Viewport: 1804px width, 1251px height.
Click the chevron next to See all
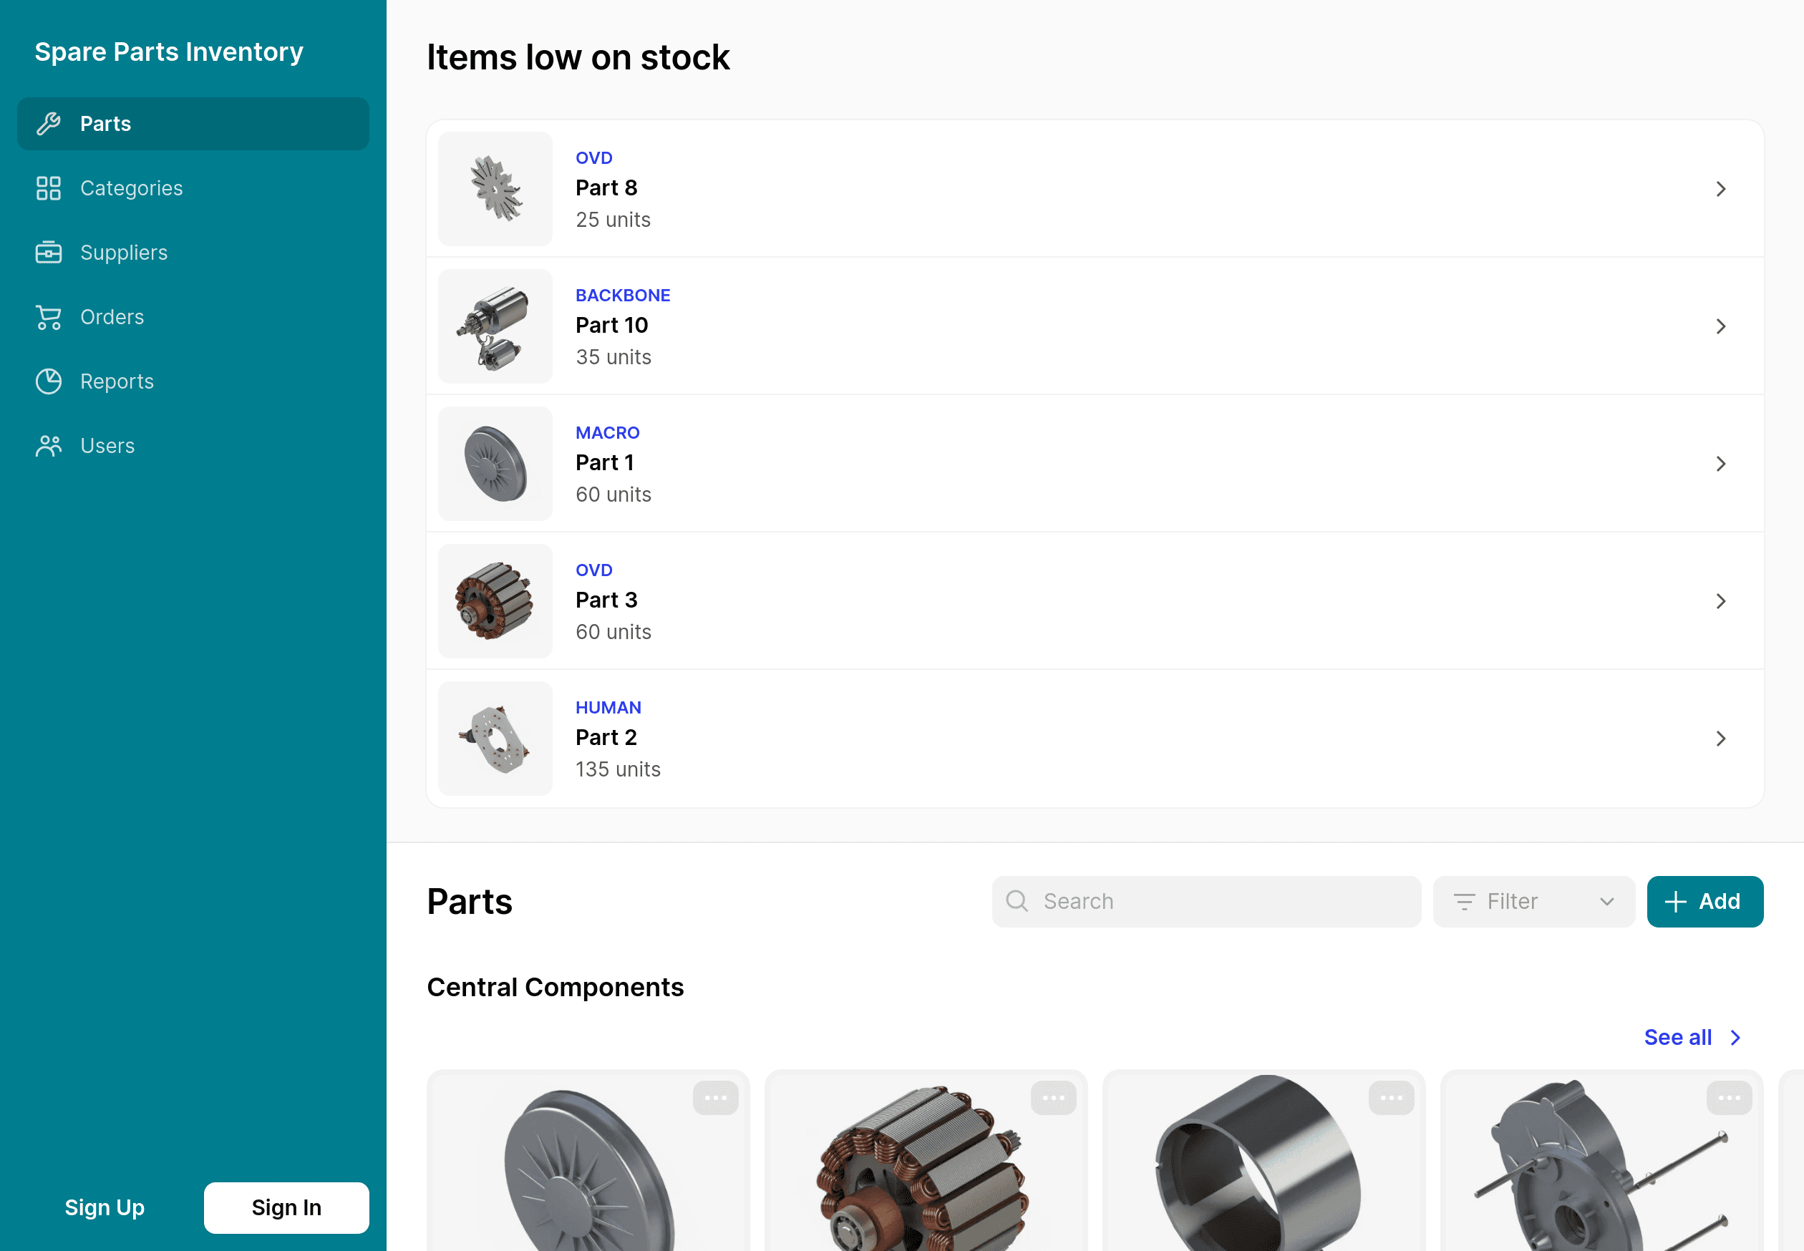1736,1037
